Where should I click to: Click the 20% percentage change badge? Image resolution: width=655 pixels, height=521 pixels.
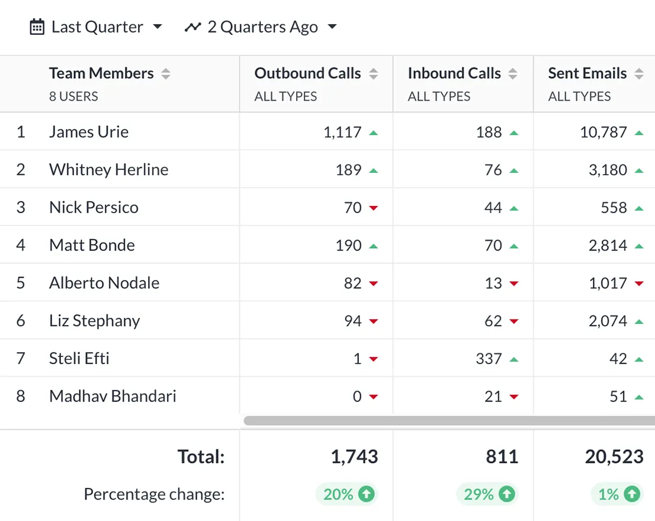pyautogui.click(x=346, y=494)
